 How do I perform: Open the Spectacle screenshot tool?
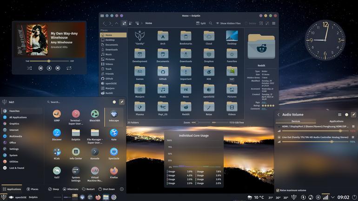[114, 153]
